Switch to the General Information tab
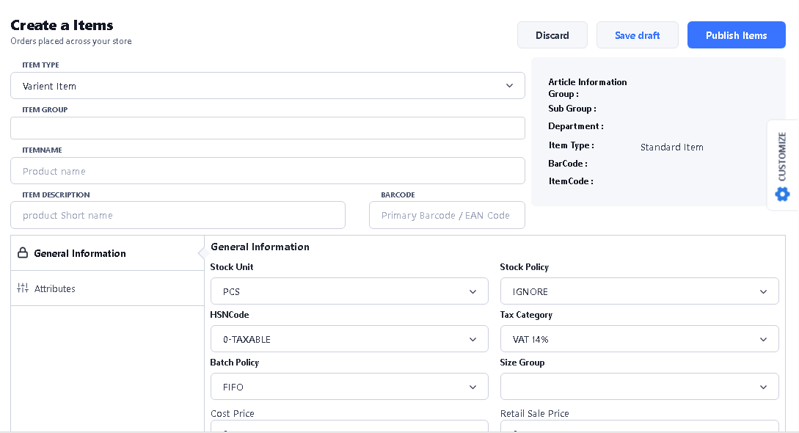The width and height of the screenshot is (799, 433). pyautogui.click(x=80, y=253)
